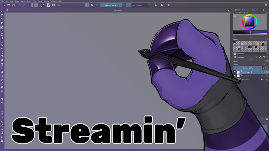Select the Calligraphy tool
Image resolution: width=269 pixels, height=151 pixels.
(2, 23)
